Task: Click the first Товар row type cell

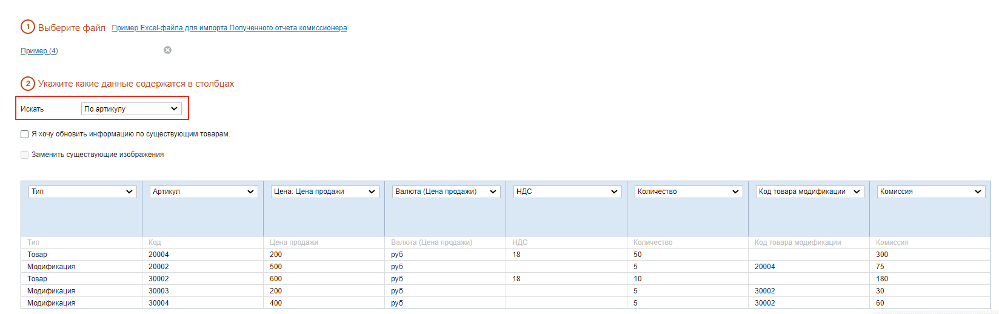Action: click(x=38, y=255)
